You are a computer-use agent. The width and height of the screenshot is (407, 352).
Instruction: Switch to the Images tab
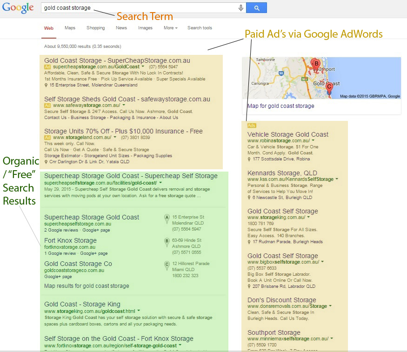(x=145, y=28)
